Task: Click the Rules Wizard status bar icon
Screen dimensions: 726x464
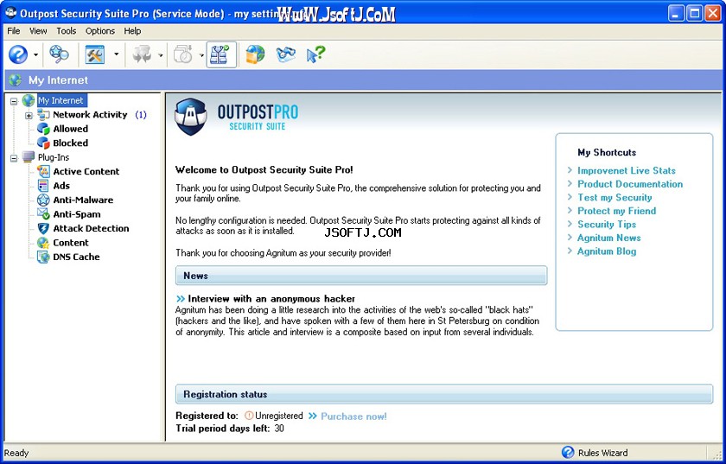Action: [x=568, y=453]
